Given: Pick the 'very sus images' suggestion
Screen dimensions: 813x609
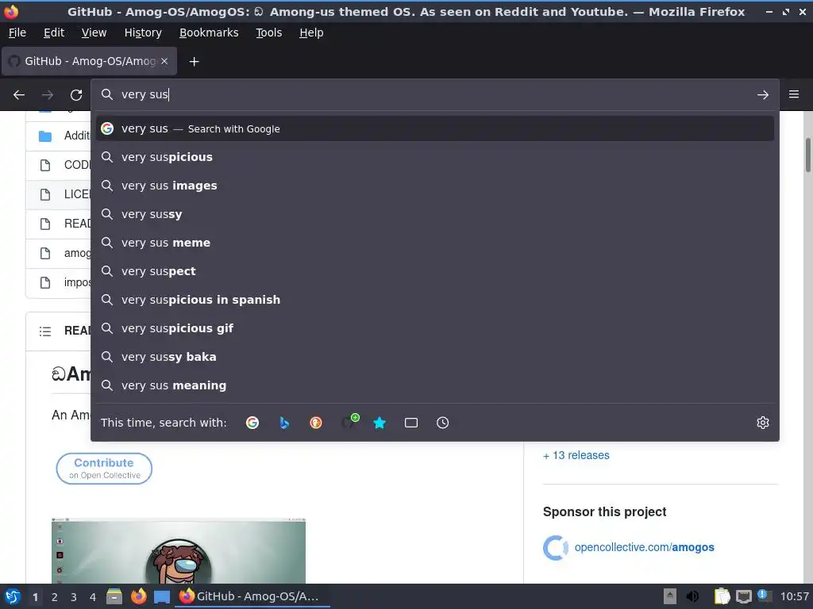Looking at the screenshot, I should pyautogui.click(x=434, y=186).
